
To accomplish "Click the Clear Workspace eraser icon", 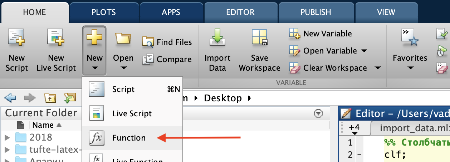I will point(294,68).
